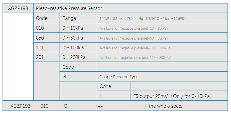Click the 0 ~ 10kPa range cell

[x=78, y=28]
